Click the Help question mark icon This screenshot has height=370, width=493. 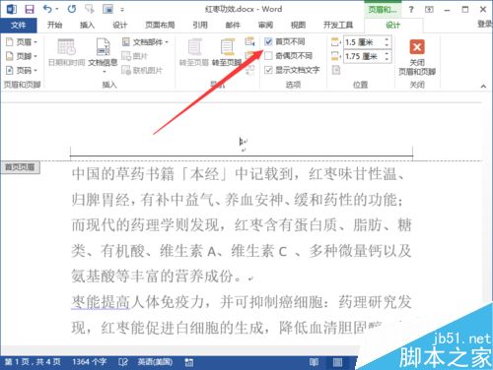tap(411, 10)
